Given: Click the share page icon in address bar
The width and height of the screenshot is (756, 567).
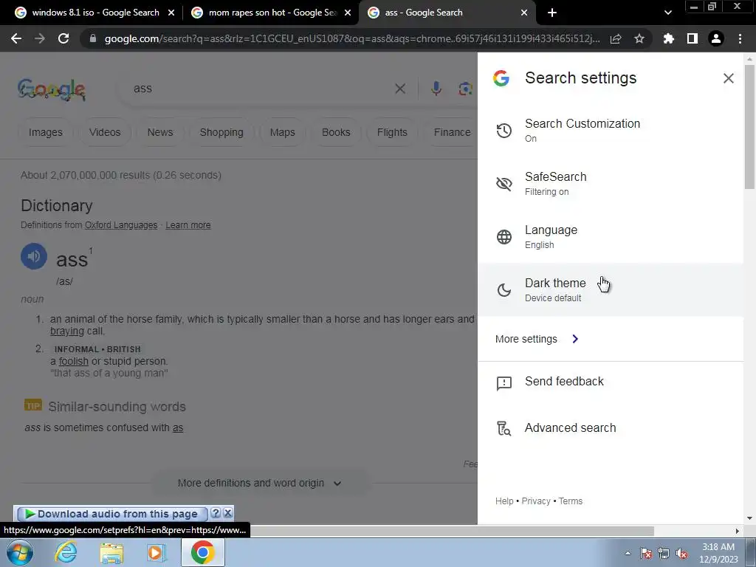Looking at the screenshot, I should pos(616,39).
